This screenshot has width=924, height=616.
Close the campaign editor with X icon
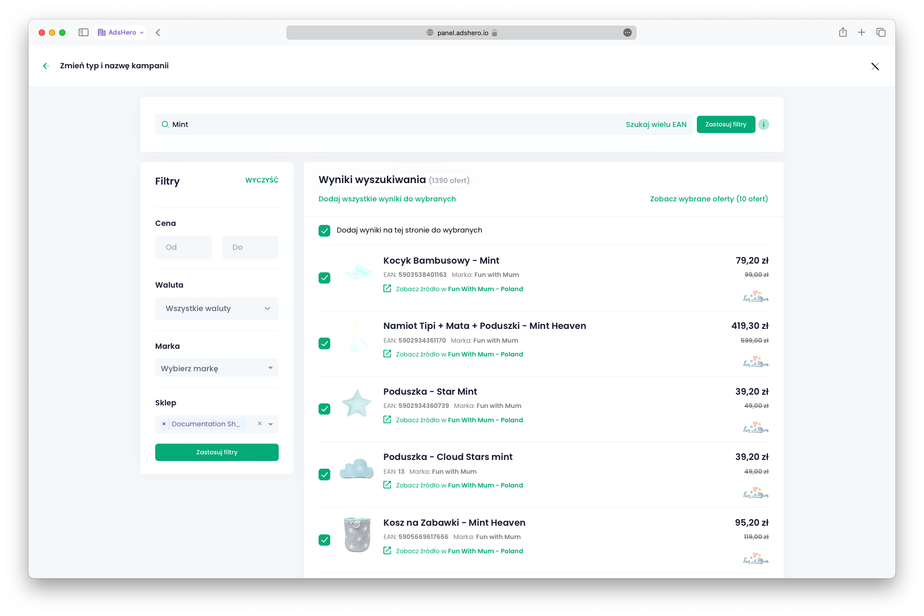[875, 66]
